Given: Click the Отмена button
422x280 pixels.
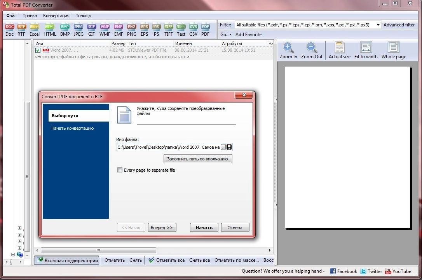Looking at the screenshot, I should click(235, 228).
